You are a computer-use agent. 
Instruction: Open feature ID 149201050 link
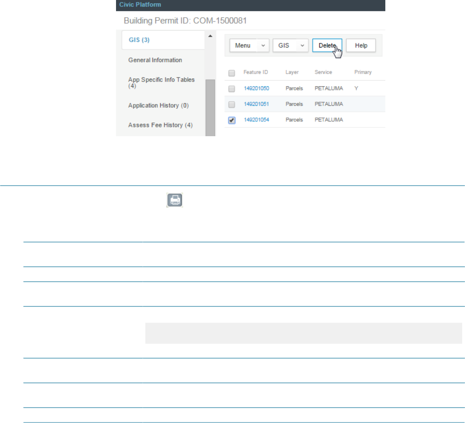coord(257,88)
